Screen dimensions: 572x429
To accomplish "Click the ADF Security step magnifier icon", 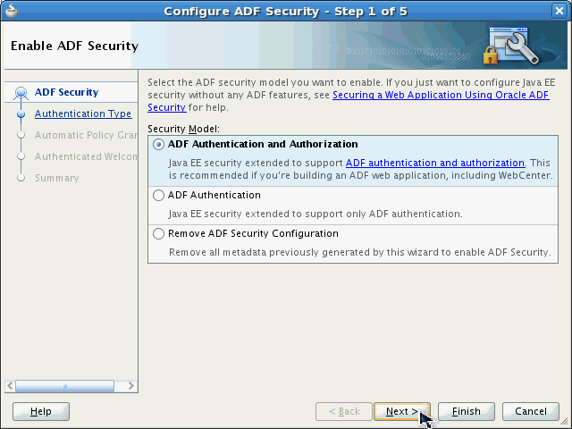I will (x=21, y=93).
